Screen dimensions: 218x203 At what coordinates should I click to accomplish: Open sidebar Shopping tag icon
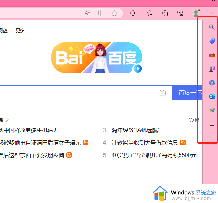(212, 41)
